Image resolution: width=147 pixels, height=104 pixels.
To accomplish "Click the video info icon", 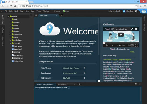I will coord(136,29).
